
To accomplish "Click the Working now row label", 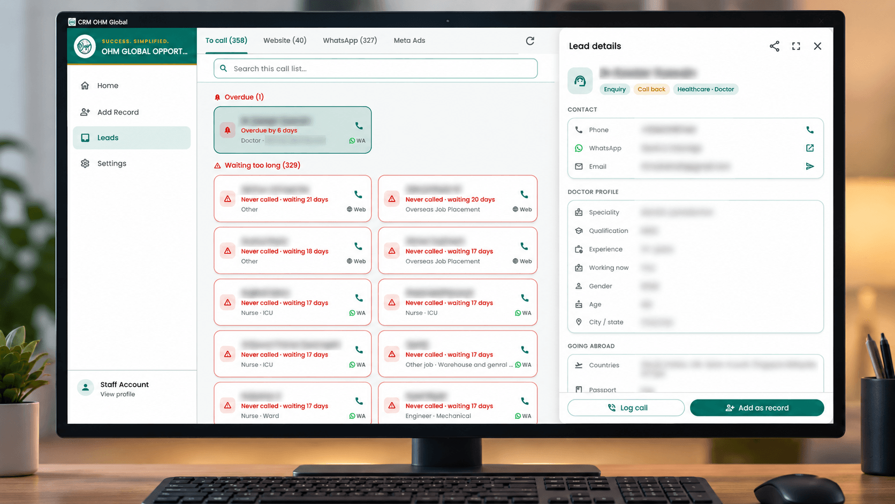I will [x=609, y=268].
